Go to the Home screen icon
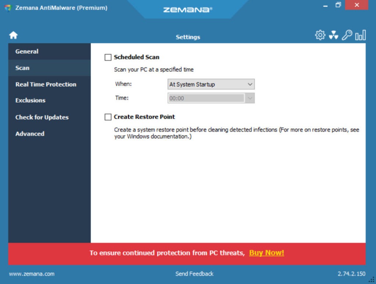 (14, 35)
